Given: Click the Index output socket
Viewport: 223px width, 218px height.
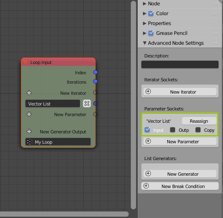Looking at the screenshot, I should 96,72.
